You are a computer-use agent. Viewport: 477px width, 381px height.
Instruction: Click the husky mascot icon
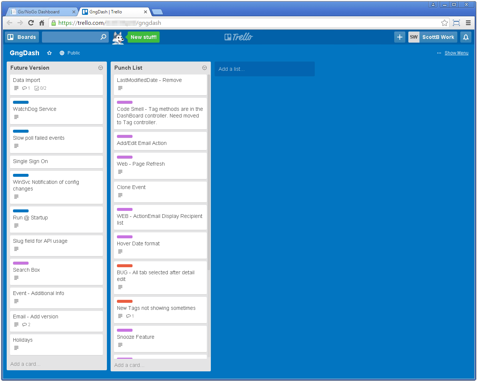(118, 37)
